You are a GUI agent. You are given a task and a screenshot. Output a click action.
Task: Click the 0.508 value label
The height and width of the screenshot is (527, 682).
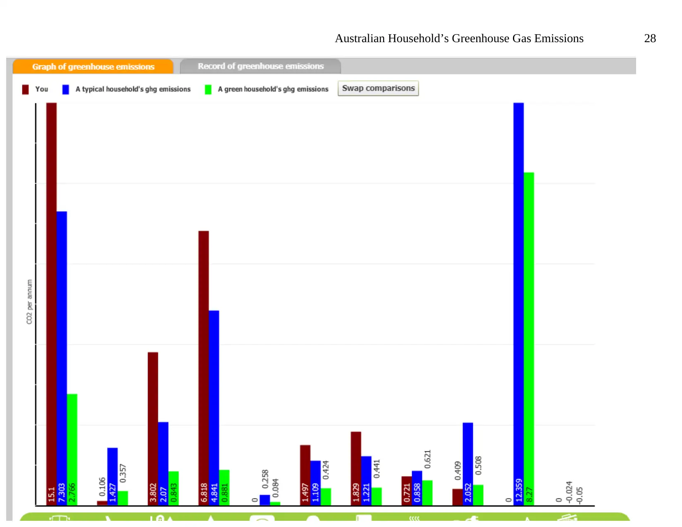pyautogui.click(x=478, y=465)
